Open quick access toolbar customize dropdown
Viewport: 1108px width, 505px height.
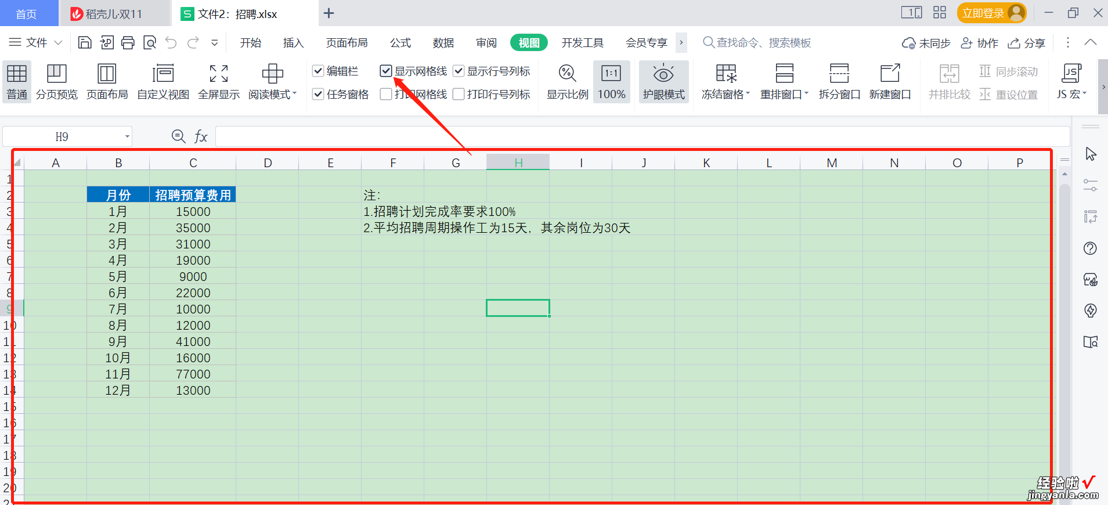pos(215,42)
